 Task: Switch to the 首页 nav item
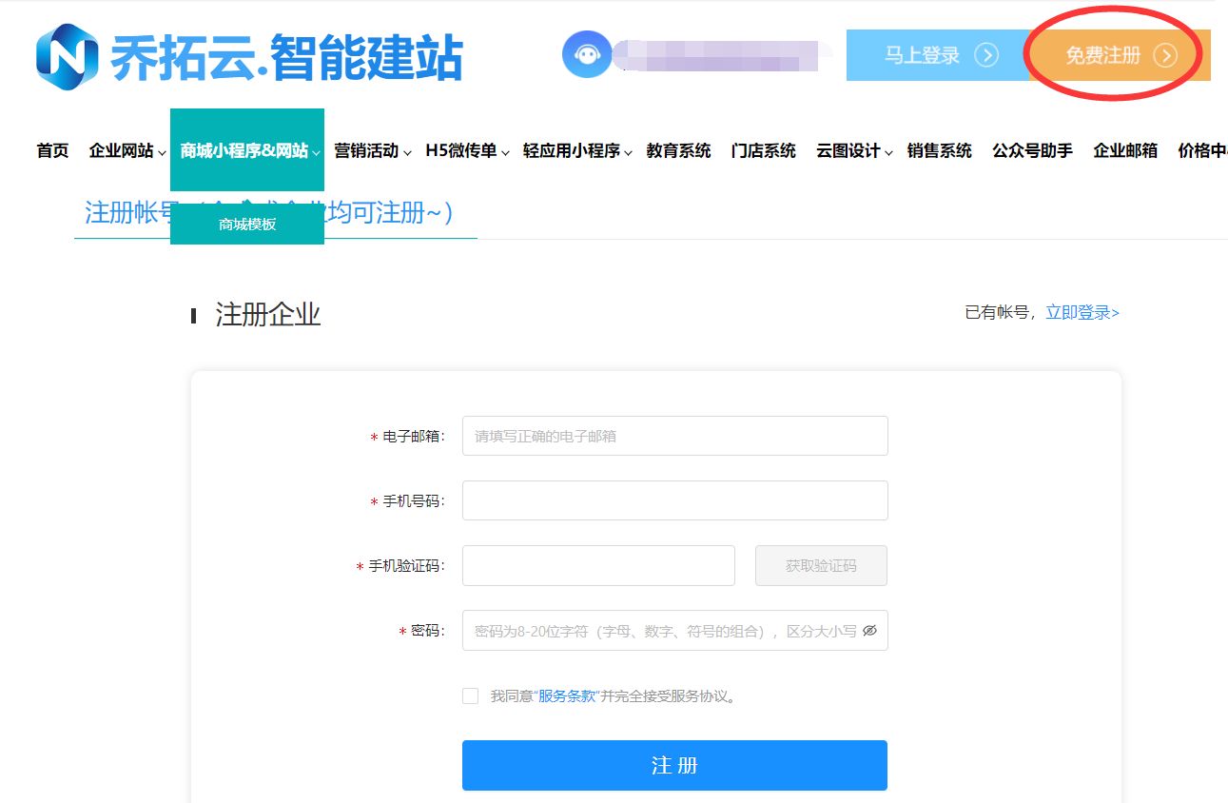51,149
